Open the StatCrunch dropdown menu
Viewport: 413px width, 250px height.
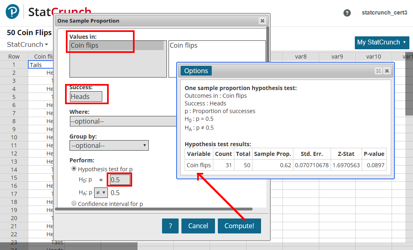pos(27,44)
